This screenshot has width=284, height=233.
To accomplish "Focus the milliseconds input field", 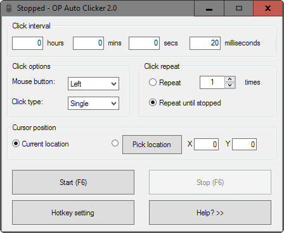I will coord(205,43).
